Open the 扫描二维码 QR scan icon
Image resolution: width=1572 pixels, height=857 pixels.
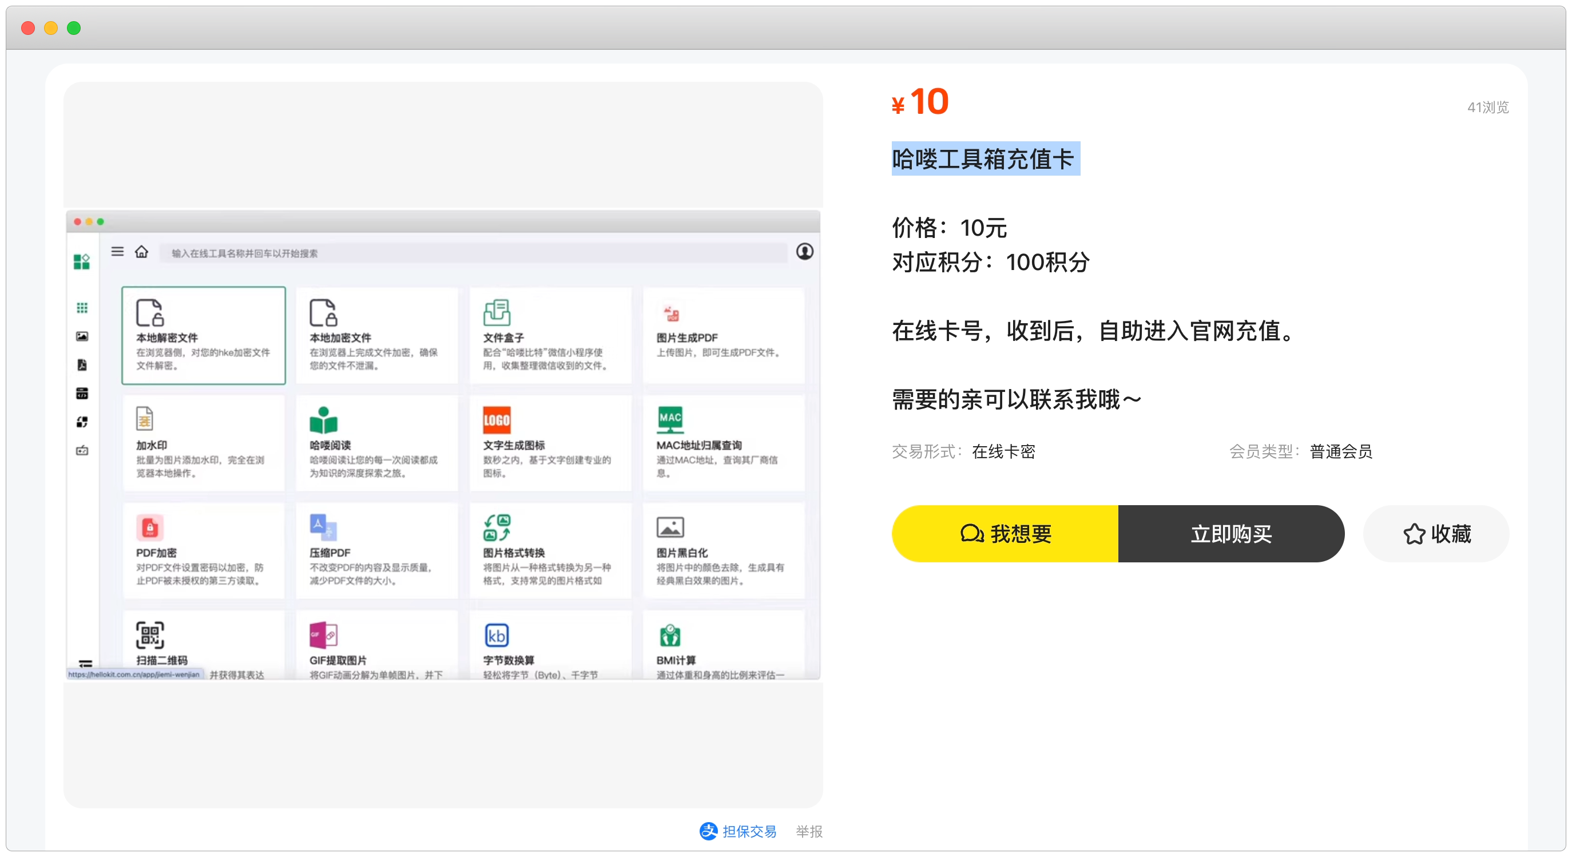(x=149, y=635)
